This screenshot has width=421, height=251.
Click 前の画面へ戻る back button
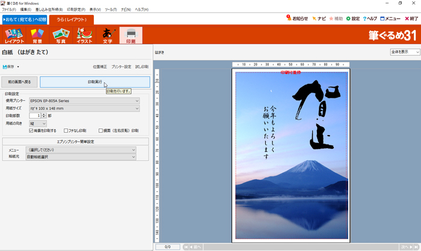click(20, 81)
